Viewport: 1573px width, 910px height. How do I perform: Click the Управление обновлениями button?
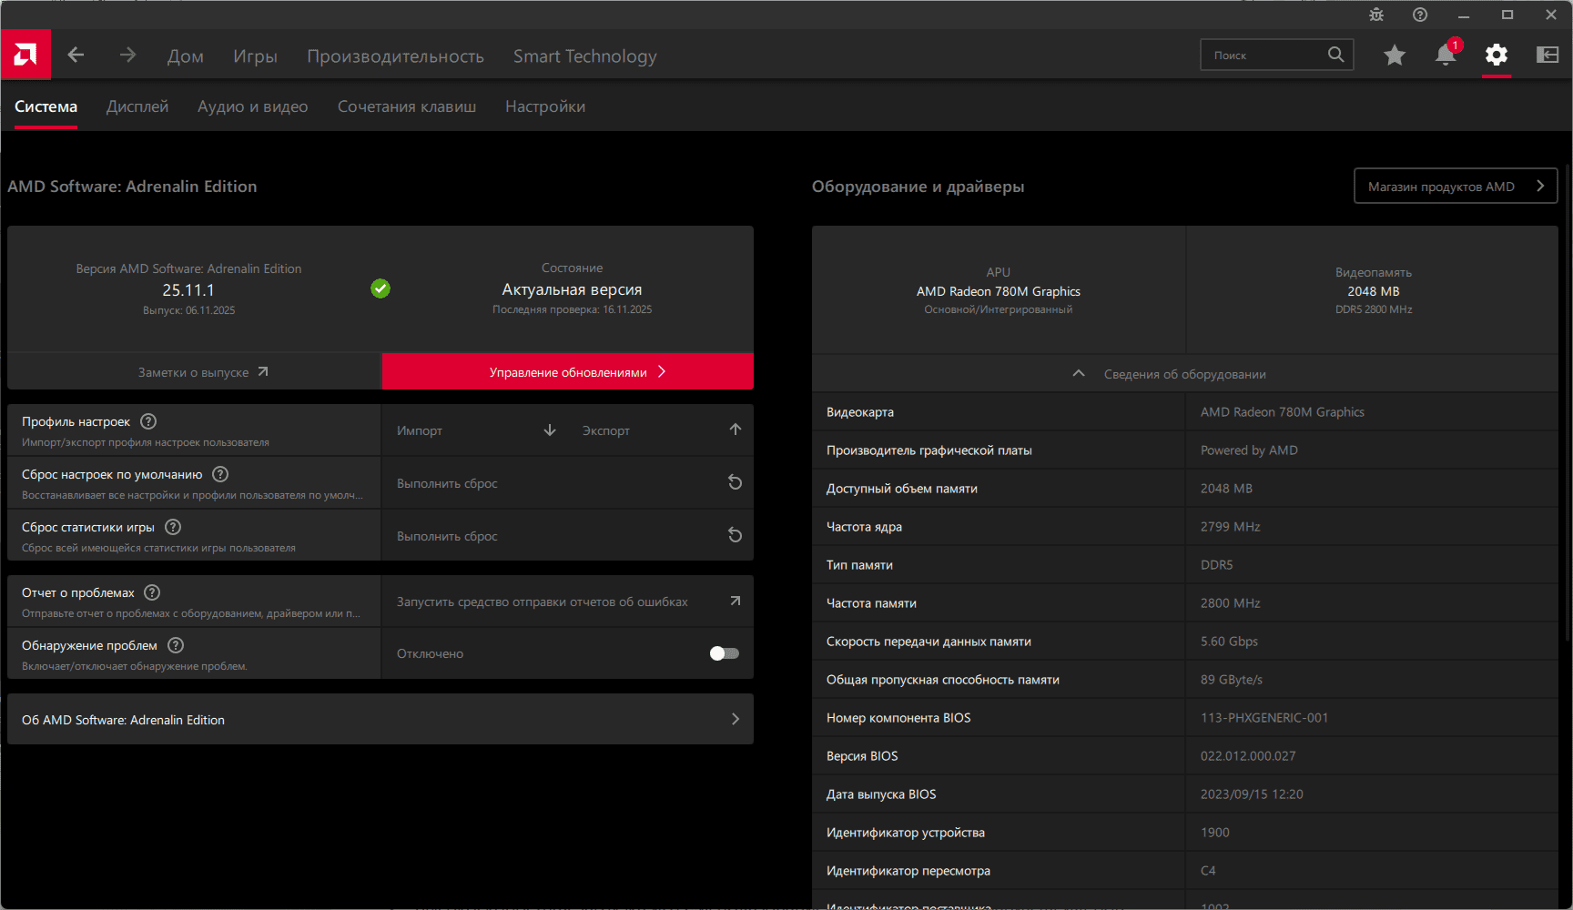coord(568,371)
